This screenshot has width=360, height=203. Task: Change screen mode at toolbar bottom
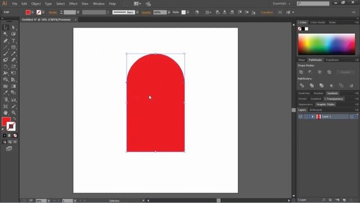pos(9,149)
